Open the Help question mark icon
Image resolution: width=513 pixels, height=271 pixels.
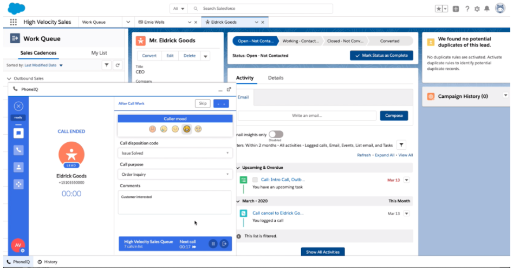467,9
